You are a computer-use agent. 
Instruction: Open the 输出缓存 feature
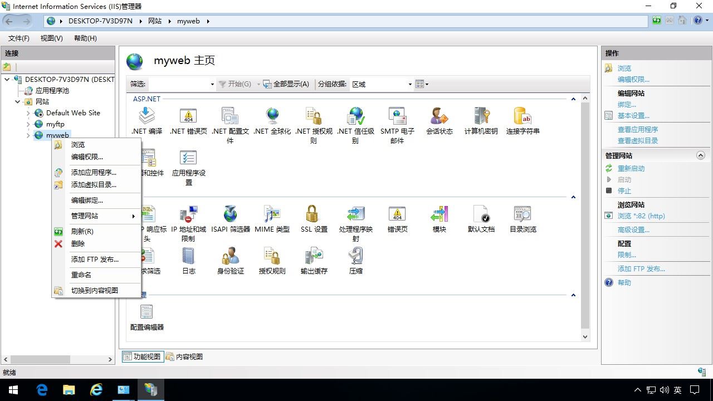[314, 261]
